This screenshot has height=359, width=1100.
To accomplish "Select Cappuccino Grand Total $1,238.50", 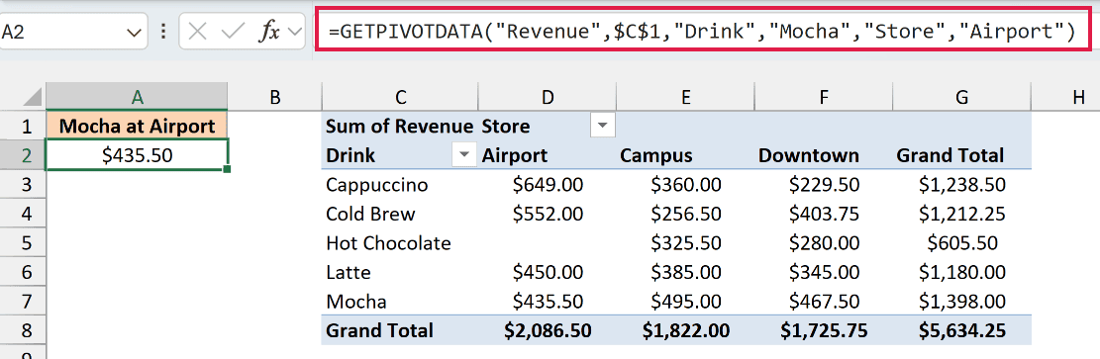I will 961,184.
